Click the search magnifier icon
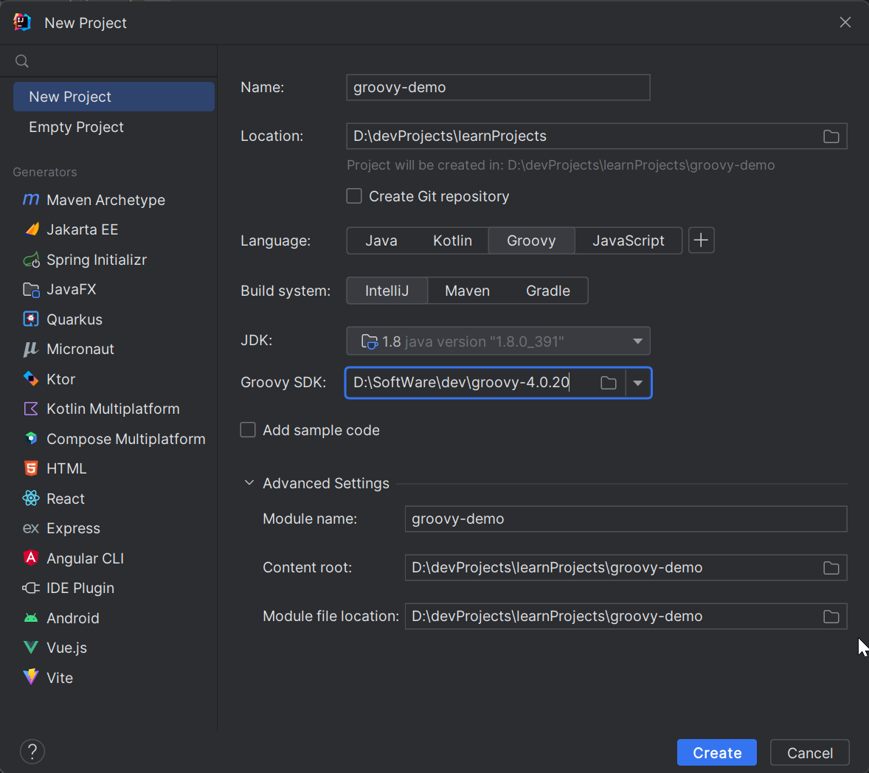Screen dimensions: 869x773 [x=22, y=61]
